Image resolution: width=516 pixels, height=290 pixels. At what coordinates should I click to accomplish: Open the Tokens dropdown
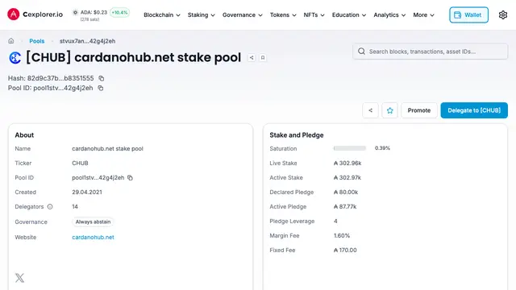point(283,14)
